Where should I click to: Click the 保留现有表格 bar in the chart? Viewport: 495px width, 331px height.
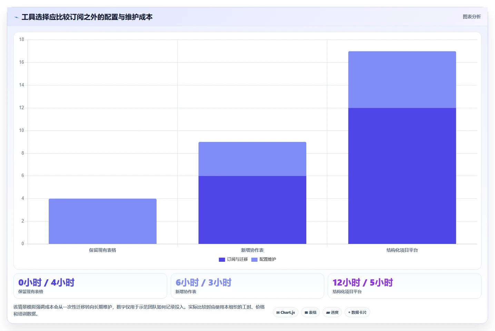[102, 221]
